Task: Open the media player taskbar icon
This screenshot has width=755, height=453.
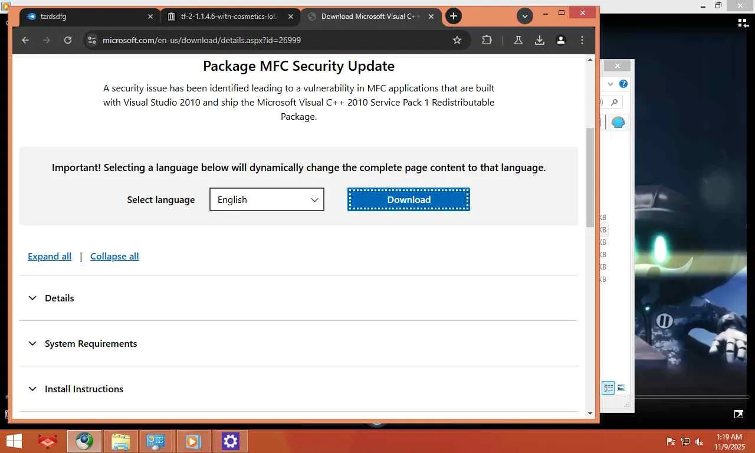Action: click(193, 441)
